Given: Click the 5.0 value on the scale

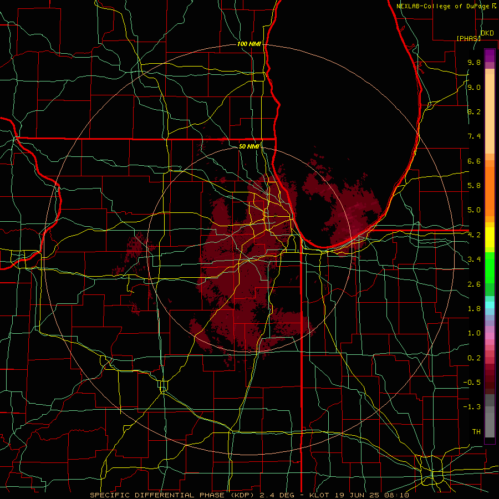Looking at the screenshot, I should (x=474, y=210).
